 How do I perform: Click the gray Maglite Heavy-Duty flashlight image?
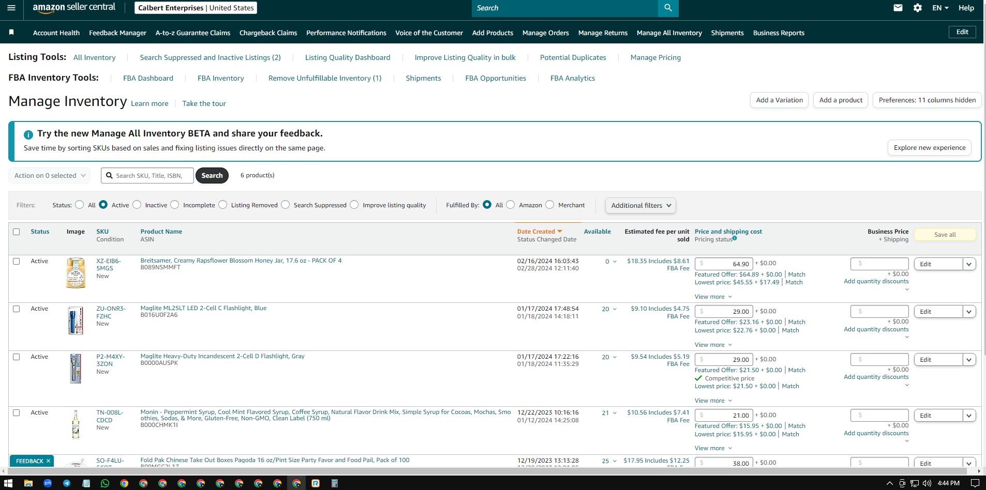pyautogui.click(x=76, y=368)
